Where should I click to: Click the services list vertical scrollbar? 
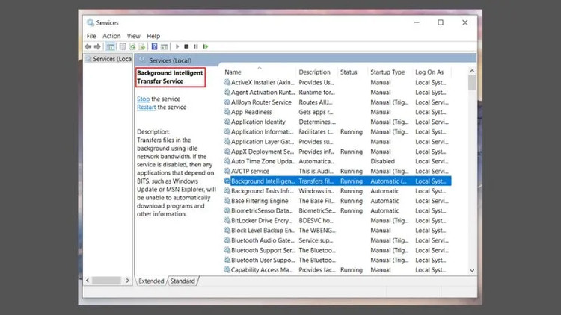(x=472, y=172)
